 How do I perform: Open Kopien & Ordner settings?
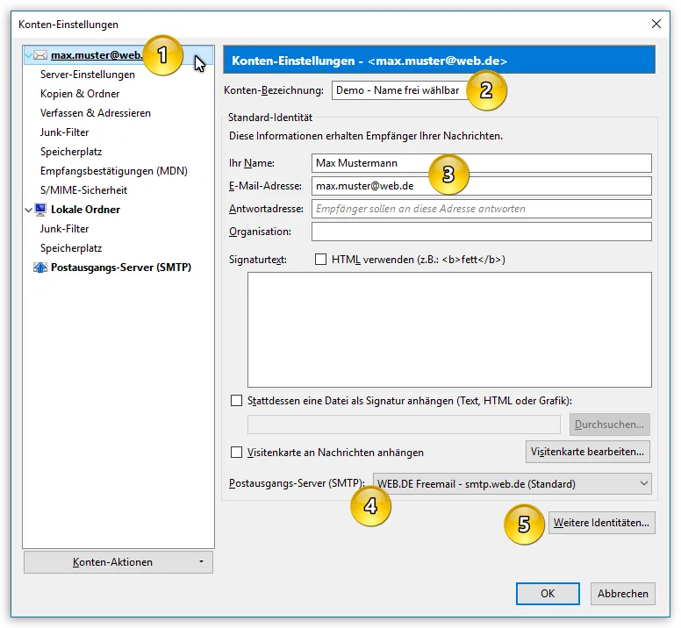coord(80,94)
